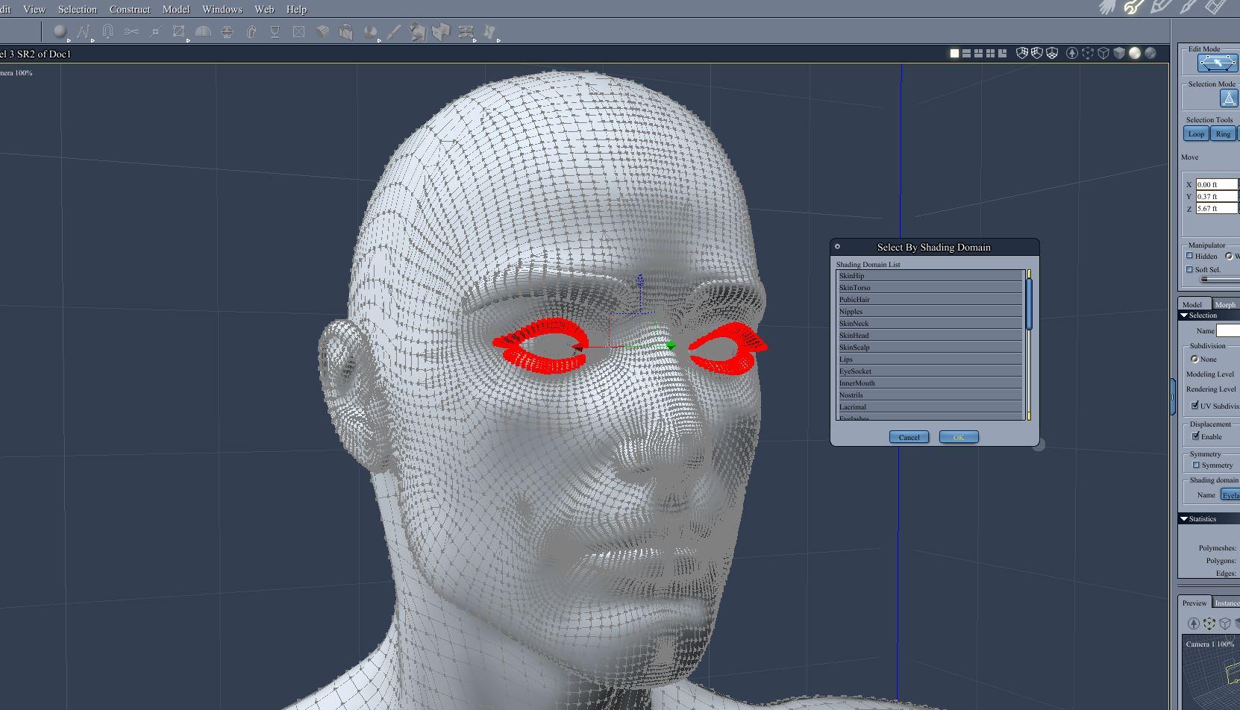Screen dimensions: 1240x710
Task: Open the brush Texture room icon
Action: point(1188,7)
